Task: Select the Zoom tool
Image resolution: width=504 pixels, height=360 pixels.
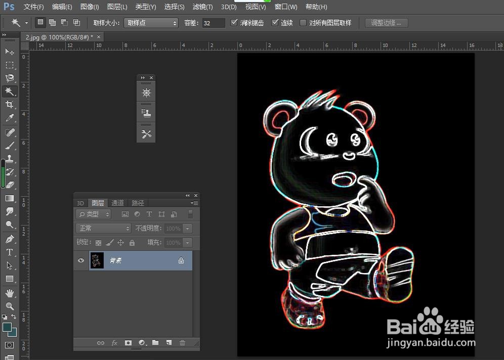Action: coord(9,306)
